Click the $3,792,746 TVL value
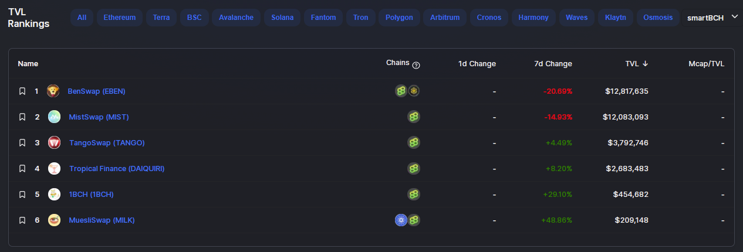743x252 pixels. [629, 143]
